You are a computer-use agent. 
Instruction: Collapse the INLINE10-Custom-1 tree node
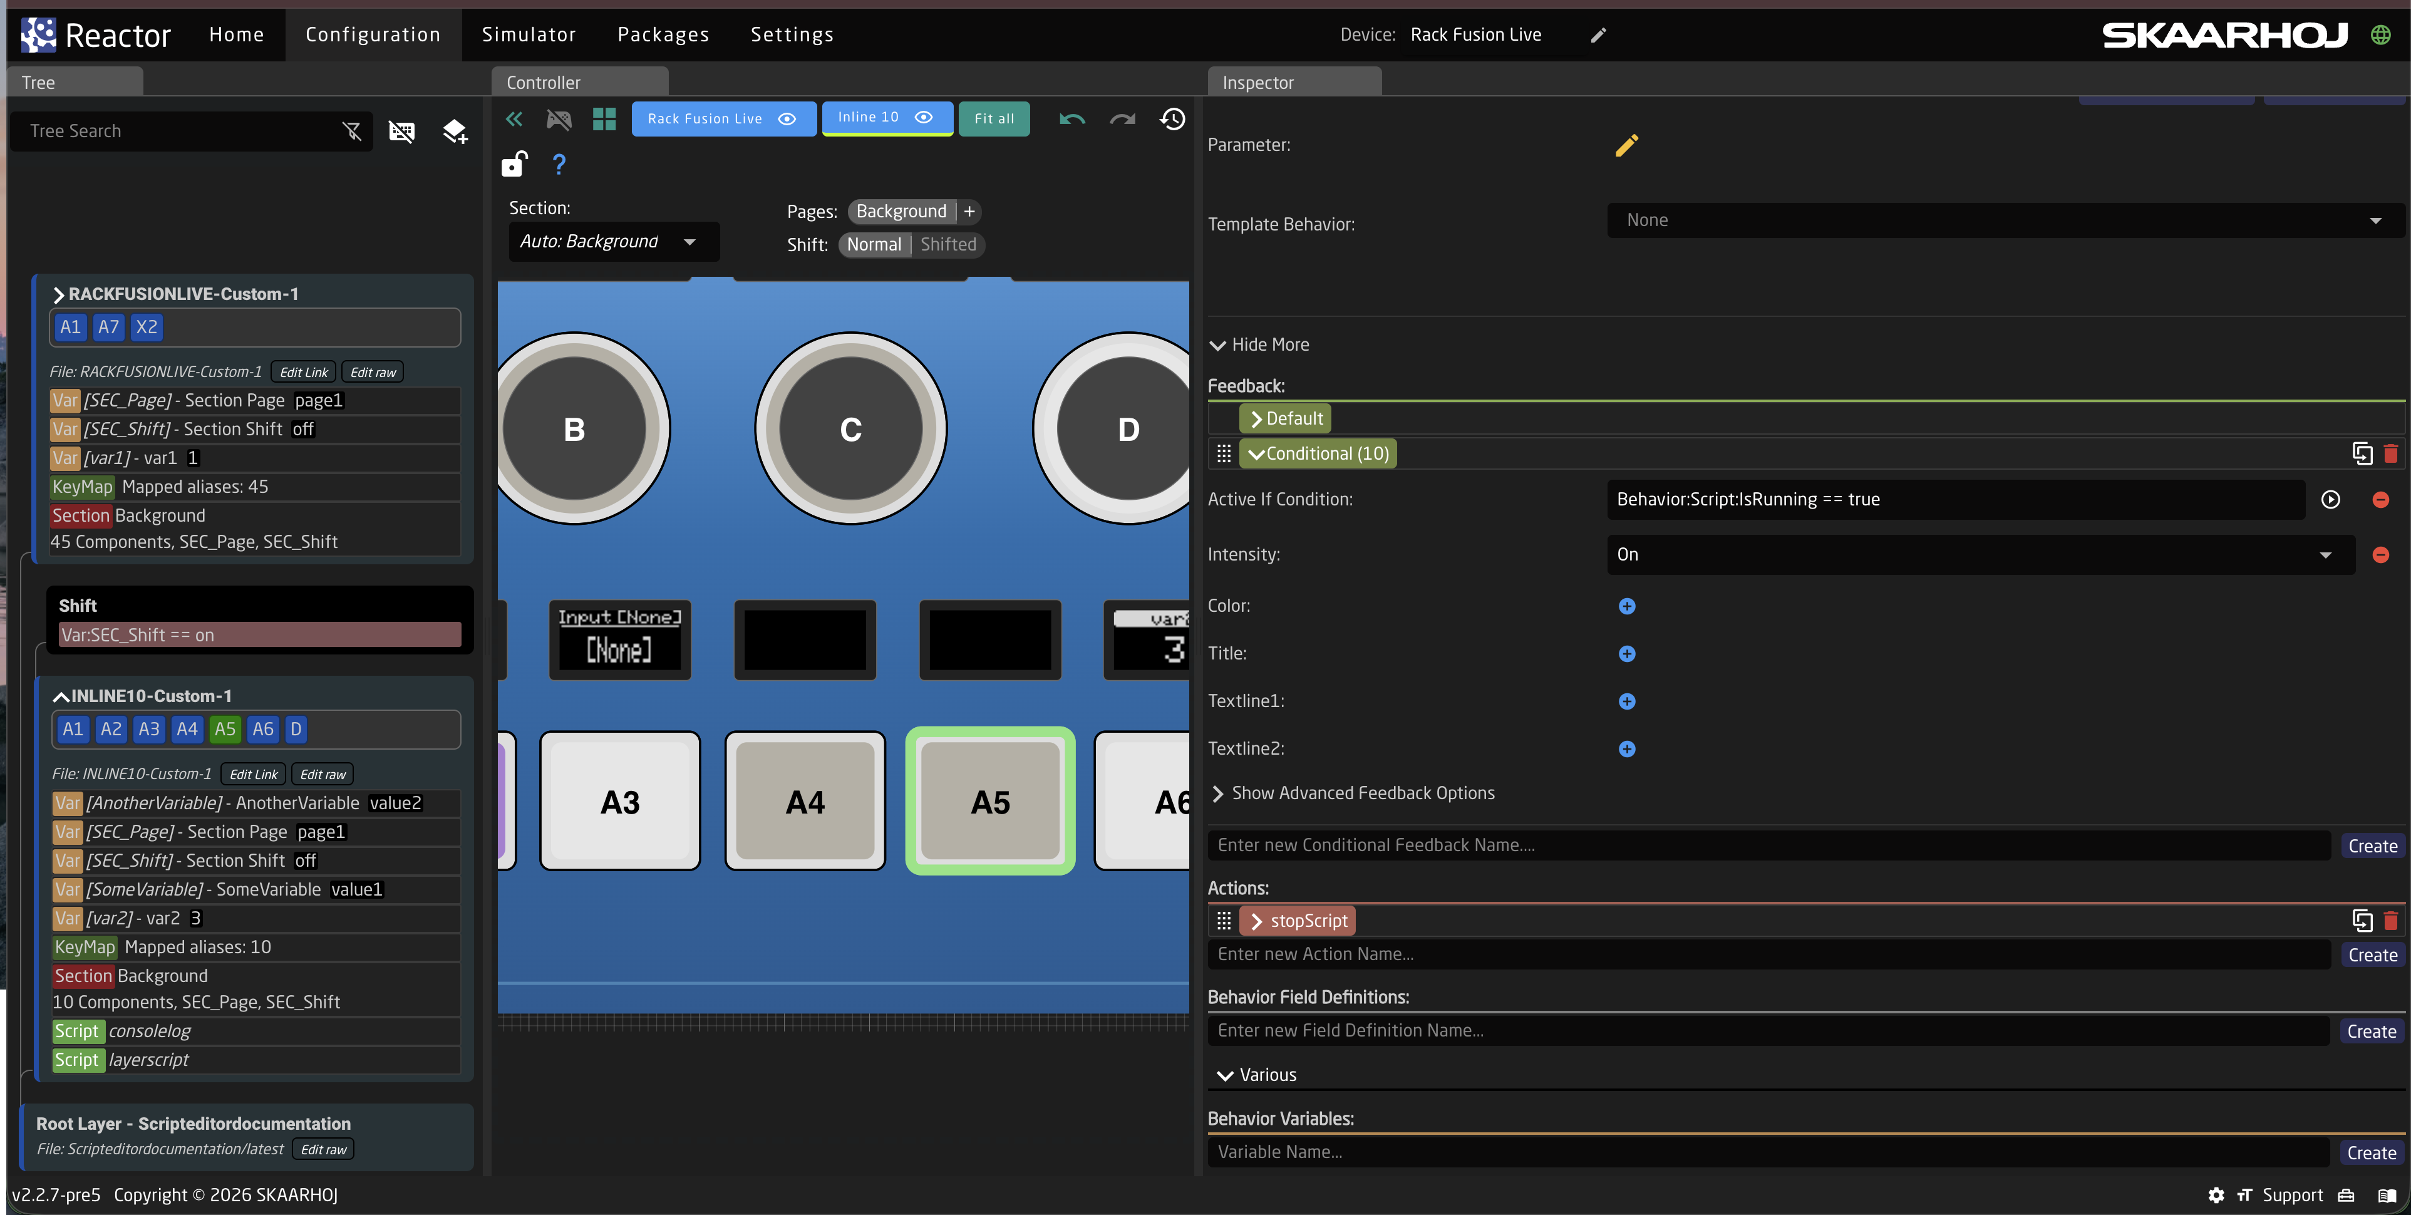(61, 696)
